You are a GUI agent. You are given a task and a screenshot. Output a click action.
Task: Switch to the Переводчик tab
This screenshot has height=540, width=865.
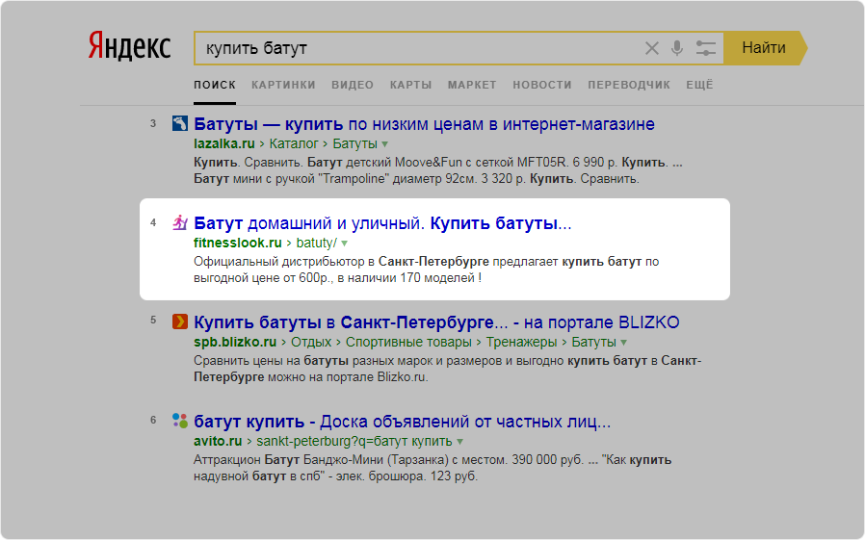[628, 85]
